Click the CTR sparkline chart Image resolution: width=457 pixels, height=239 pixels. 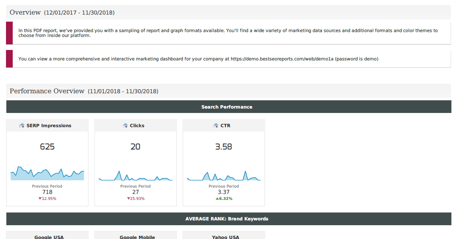(x=224, y=176)
